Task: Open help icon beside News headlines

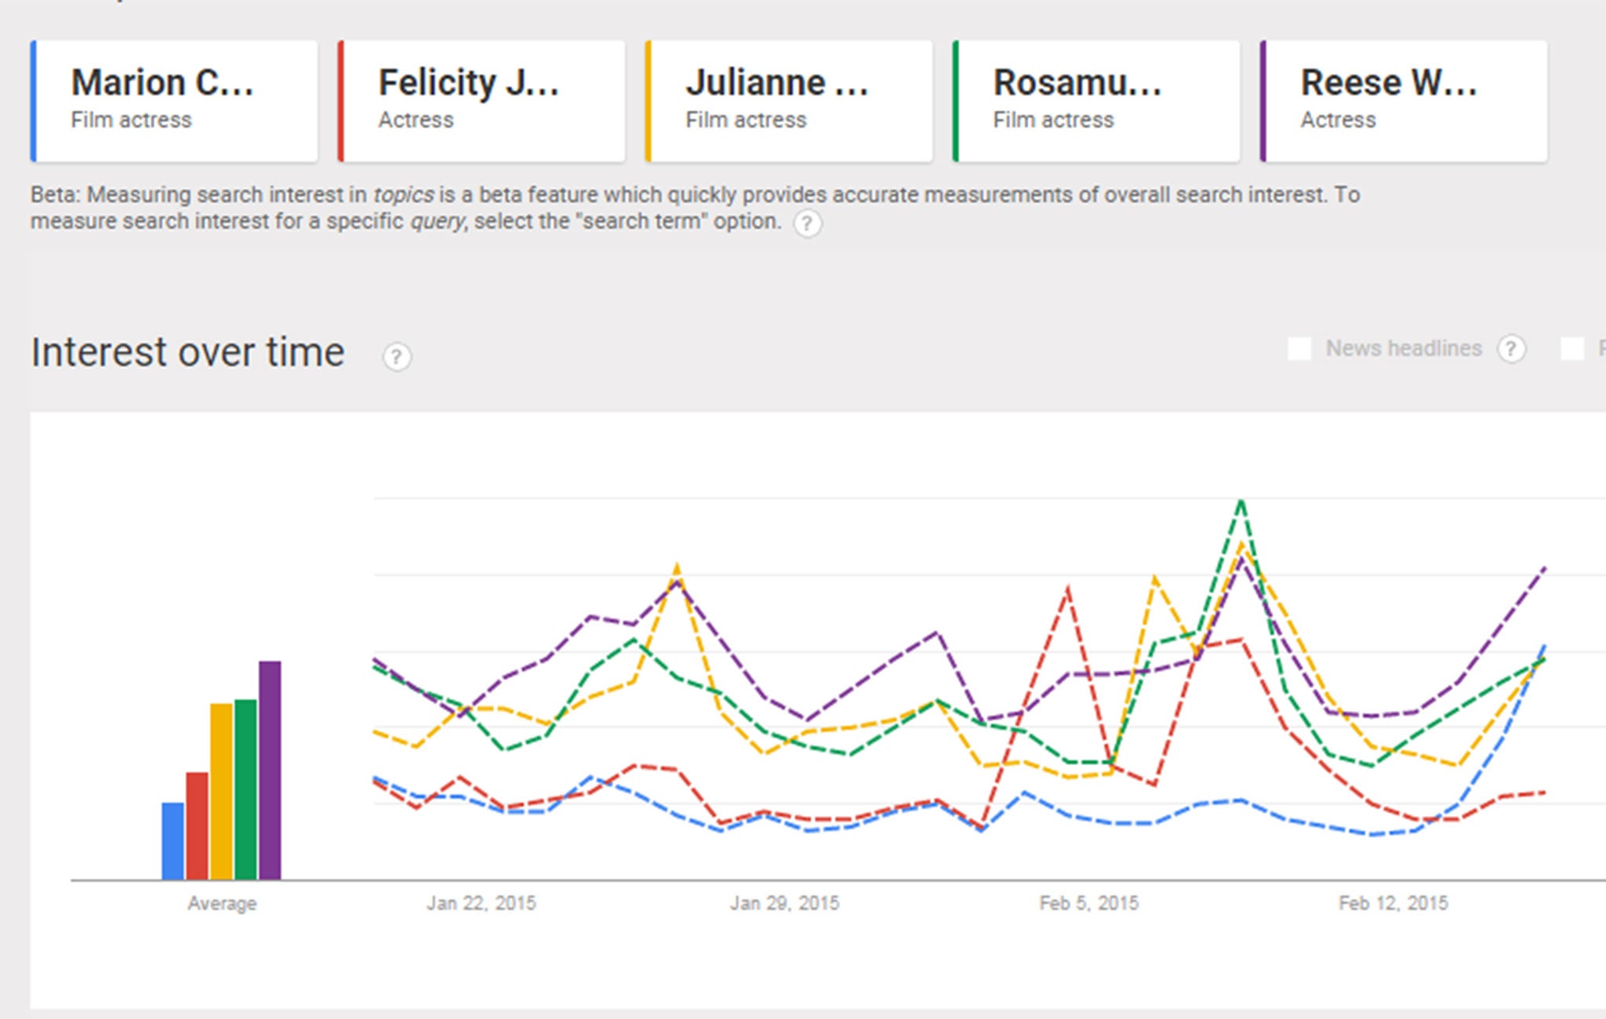Action: 1512,349
